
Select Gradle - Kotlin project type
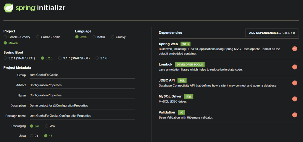coord(38,37)
